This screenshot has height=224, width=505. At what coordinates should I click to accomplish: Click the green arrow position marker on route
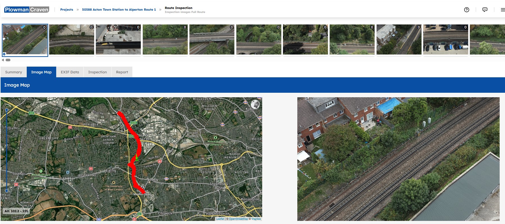[x=137, y=158]
